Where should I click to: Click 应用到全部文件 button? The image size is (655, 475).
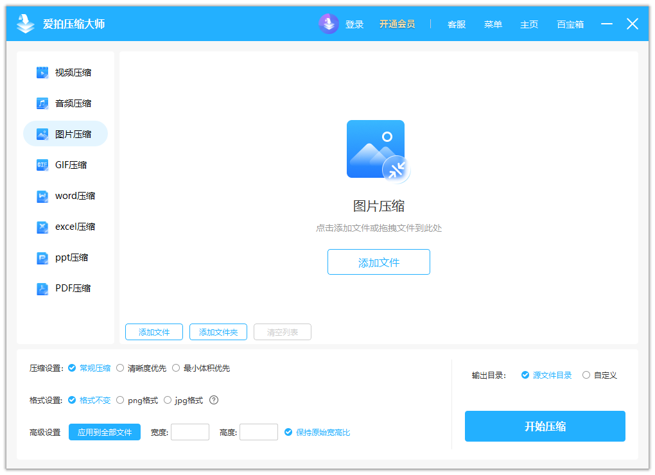point(105,432)
